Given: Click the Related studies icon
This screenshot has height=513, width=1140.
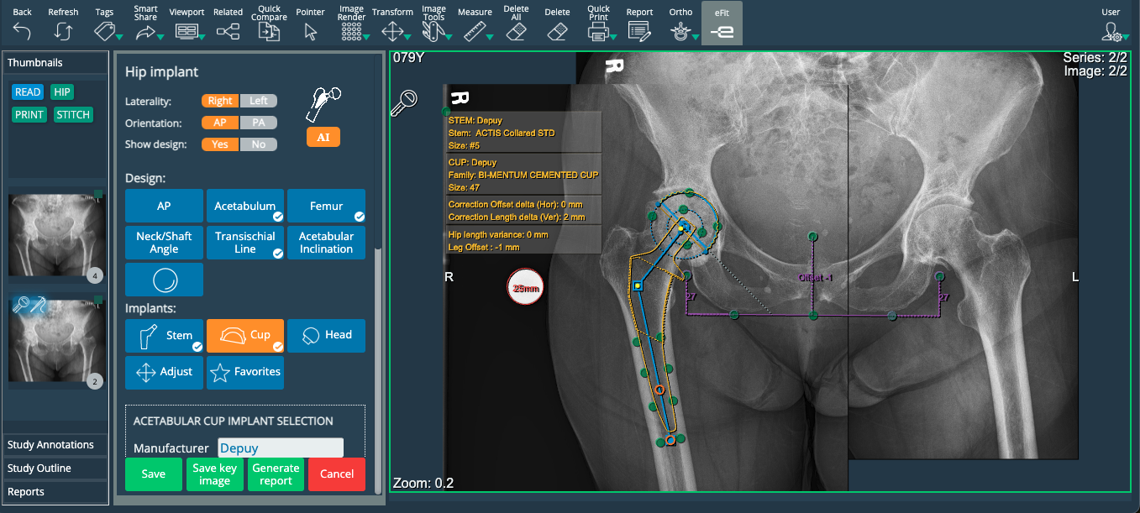Looking at the screenshot, I should [228, 32].
